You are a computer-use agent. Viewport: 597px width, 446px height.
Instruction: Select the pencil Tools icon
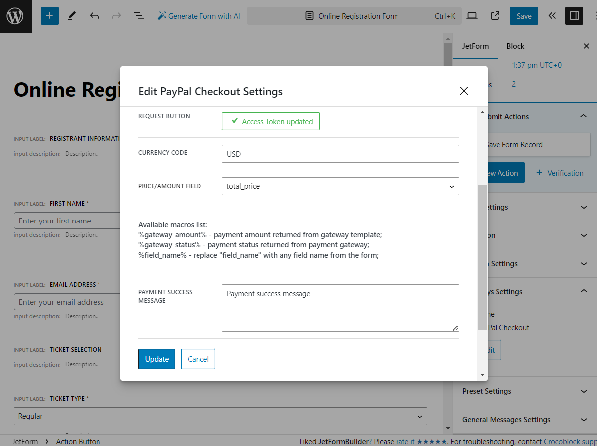72,16
